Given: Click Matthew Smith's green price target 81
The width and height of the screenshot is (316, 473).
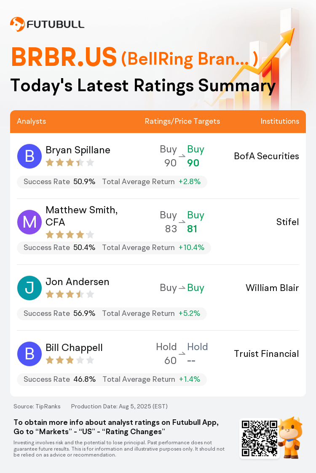Looking at the screenshot, I should [x=192, y=229].
